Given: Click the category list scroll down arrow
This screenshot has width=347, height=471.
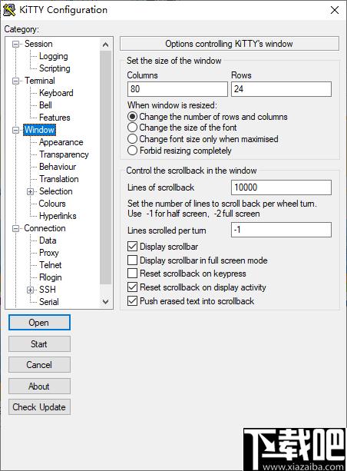Looking at the screenshot, I should click(x=106, y=302).
